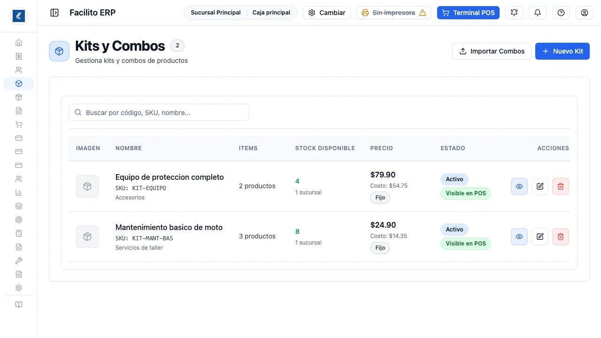Click the stacked layers sidebar icon
Viewport: 601px width, 338px height.
(19, 206)
